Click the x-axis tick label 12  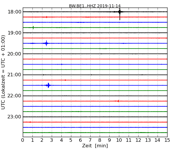pos(138,140)
